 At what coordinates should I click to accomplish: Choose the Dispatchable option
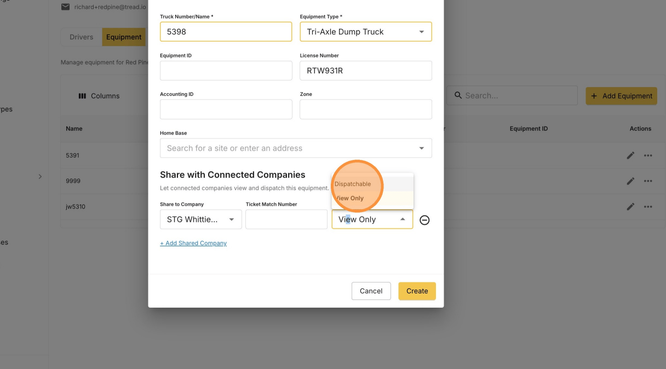[x=372, y=184]
